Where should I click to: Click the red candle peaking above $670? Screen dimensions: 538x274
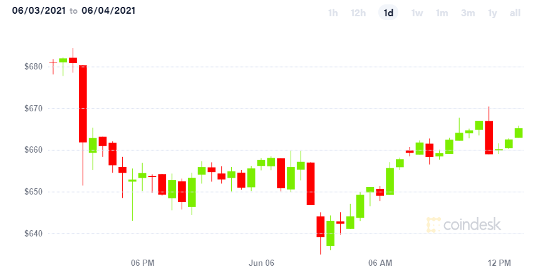(489, 138)
